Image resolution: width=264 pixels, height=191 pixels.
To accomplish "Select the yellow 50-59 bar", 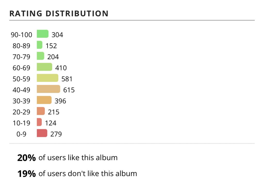I will pos(48,78).
